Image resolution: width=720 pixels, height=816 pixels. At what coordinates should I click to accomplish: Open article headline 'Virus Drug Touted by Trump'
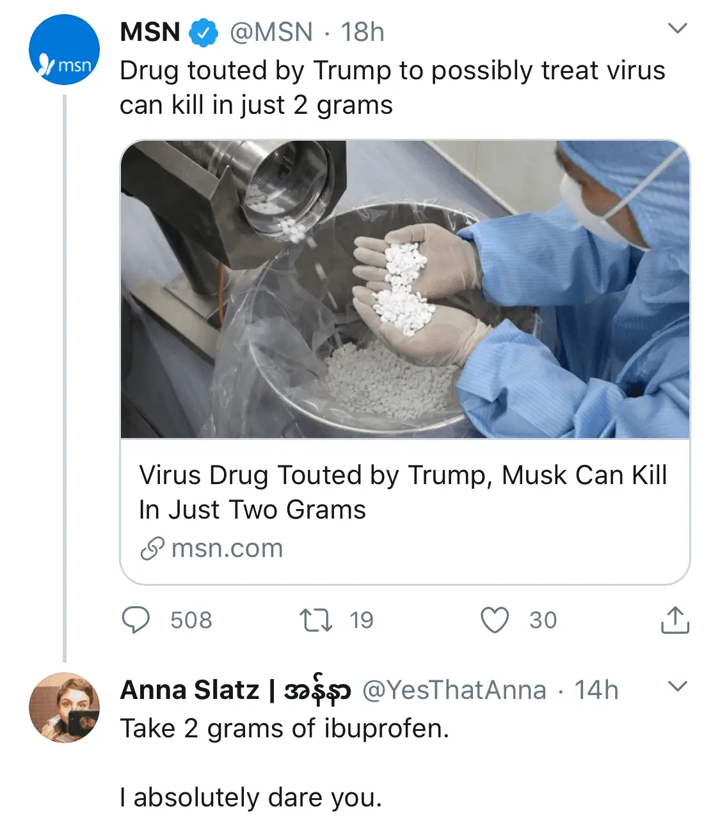403,492
